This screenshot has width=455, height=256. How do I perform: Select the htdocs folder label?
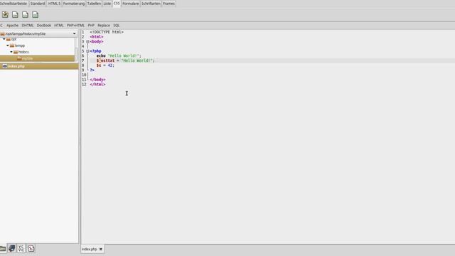click(23, 52)
